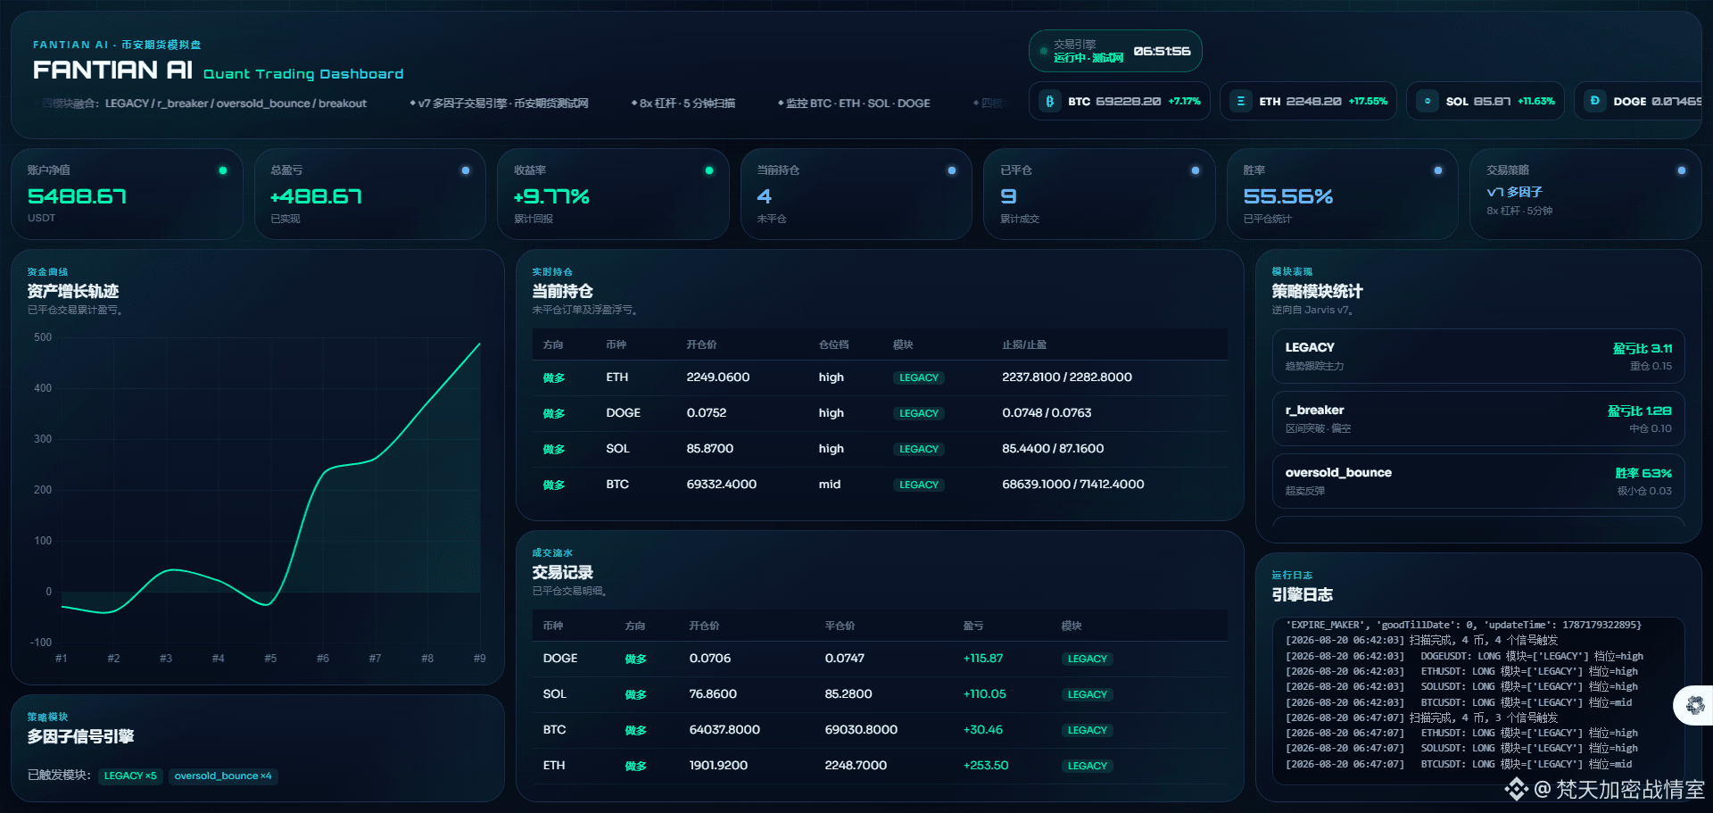Click the green running-status dot in 交易引擎 pill
1713x813 pixels.
(x=1043, y=51)
